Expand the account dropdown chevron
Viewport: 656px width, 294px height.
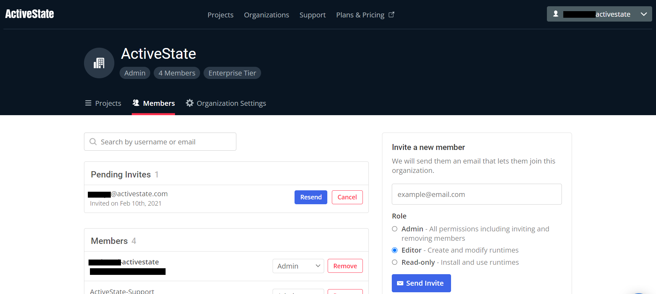(x=644, y=14)
